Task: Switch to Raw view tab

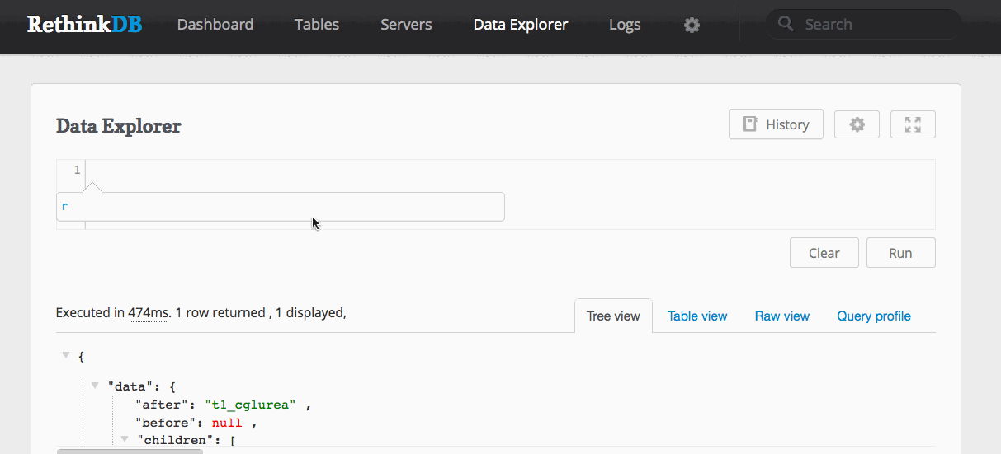Action: coord(782,316)
